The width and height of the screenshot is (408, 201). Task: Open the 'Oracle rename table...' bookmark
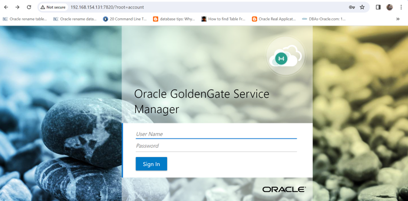point(25,19)
